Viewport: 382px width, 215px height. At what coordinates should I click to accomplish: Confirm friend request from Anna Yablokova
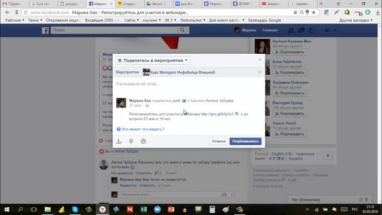click(x=289, y=72)
